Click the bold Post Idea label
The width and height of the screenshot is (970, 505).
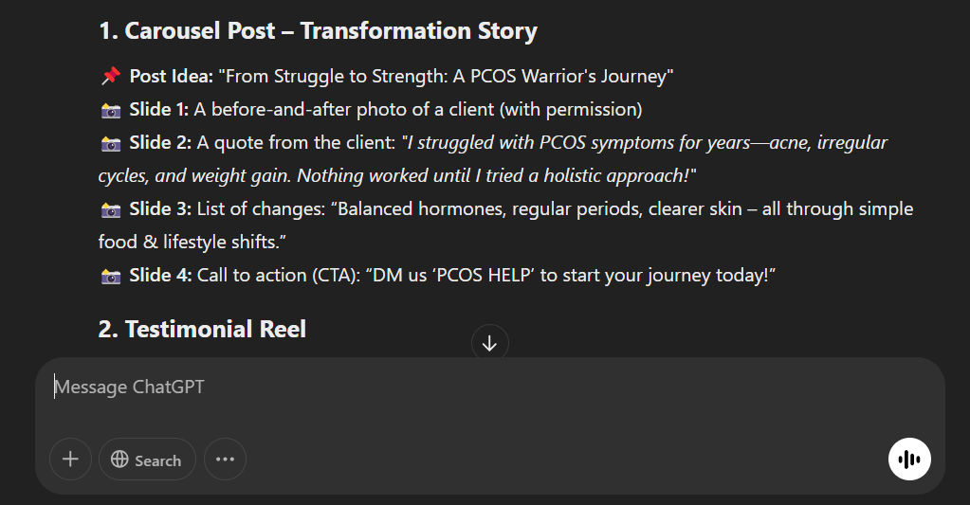click(172, 76)
